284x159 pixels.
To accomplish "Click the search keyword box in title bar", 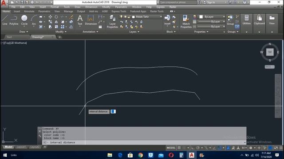I will [x=177, y=2].
